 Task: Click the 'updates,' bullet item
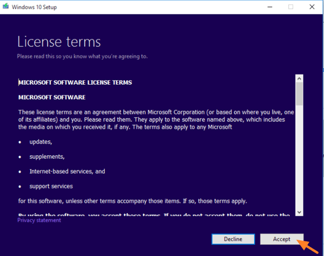(41, 142)
